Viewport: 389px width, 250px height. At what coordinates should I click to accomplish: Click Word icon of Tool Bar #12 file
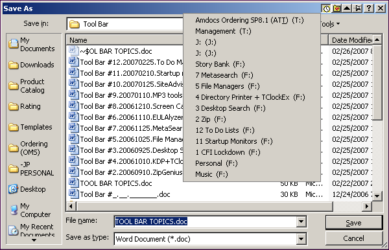pos(73,62)
